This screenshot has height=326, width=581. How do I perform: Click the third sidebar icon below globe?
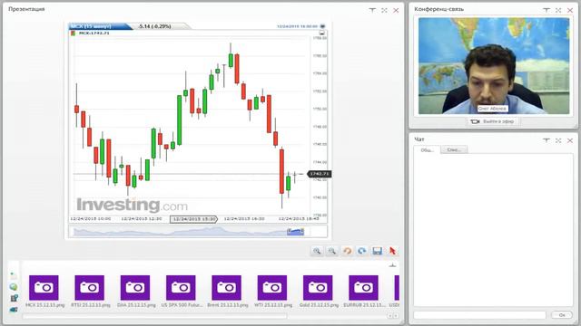pos(14,298)
